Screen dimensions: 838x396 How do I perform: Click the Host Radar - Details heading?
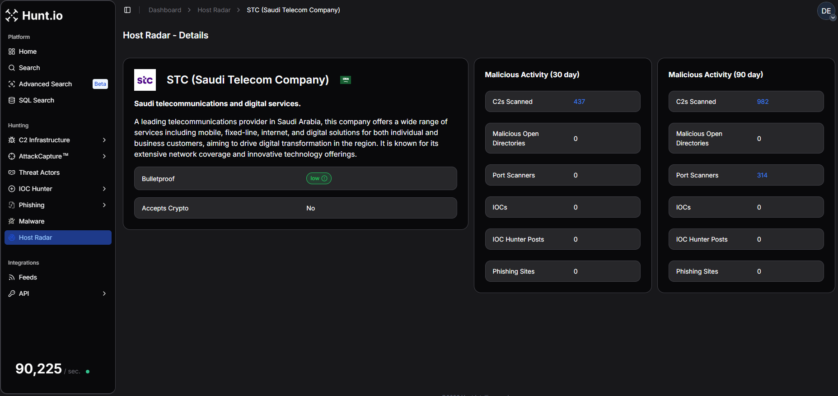165,35
